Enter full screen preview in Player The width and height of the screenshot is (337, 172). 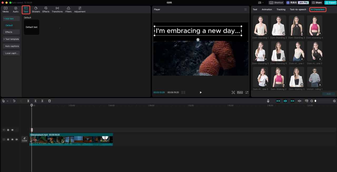pyautogui.click(x=247, y=92)
